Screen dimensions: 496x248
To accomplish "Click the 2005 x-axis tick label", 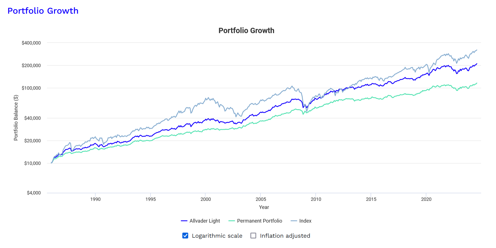I will click(x=261, y=199).
